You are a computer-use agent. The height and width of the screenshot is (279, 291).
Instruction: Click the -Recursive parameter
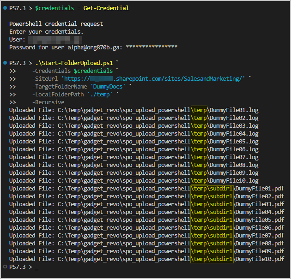click(x=48, y=102)
